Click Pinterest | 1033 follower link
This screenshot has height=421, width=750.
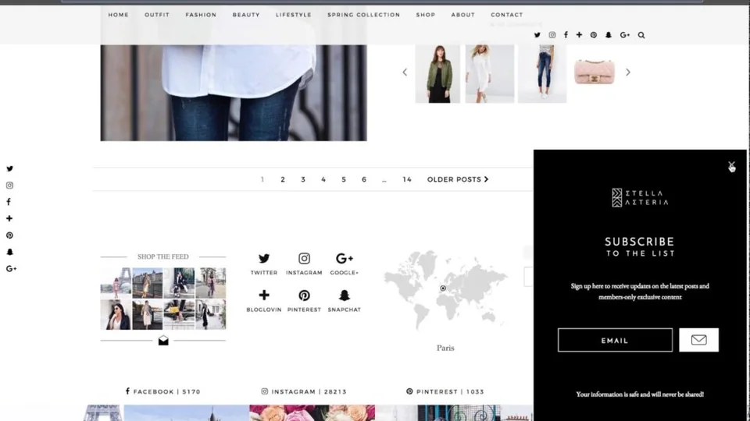point(445,391)
